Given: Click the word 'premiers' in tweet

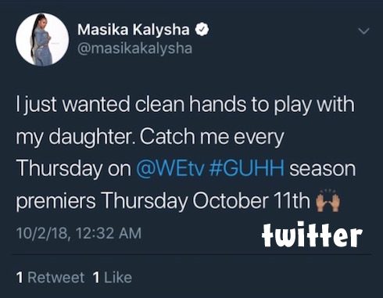Looking at the screenshot, I should (x=55, y=202).
